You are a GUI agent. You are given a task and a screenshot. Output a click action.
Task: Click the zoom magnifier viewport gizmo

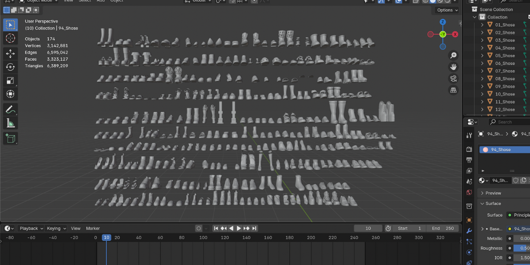(x=453, y=56)
